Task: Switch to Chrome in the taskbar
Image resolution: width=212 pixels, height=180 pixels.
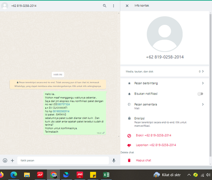Action: [x=53, y=175]
